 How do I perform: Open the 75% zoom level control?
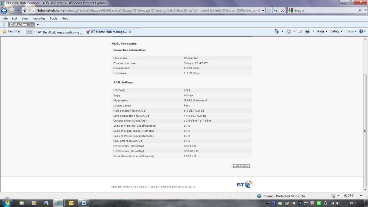[353, 196]
